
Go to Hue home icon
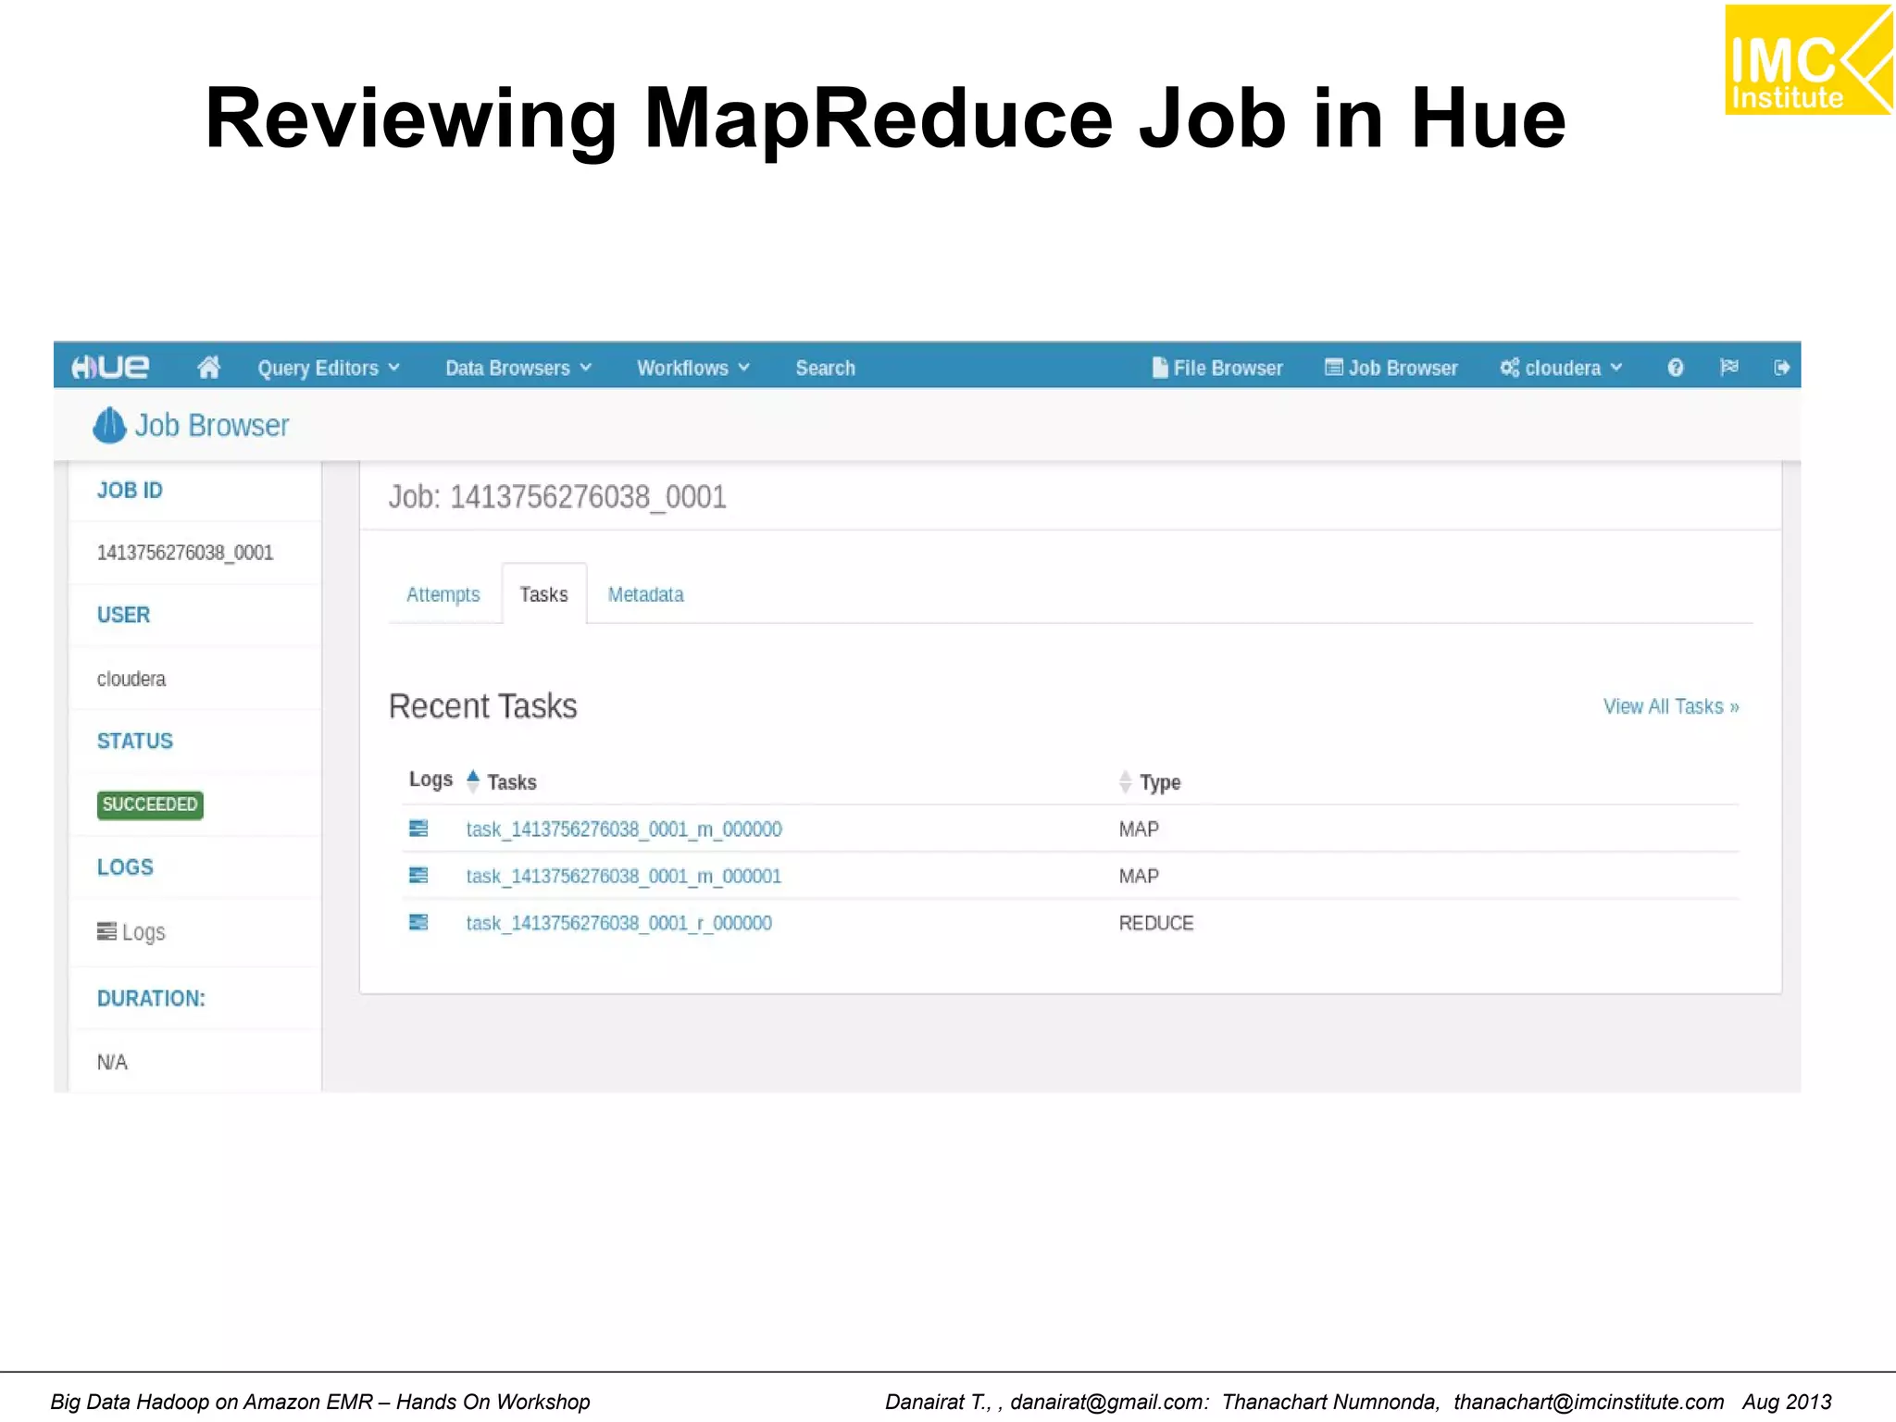[208, 368]
